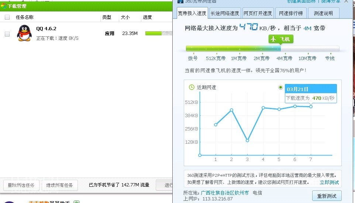Click the QQ download progress bar
The image size is (355, 203).
pos(159,34)
